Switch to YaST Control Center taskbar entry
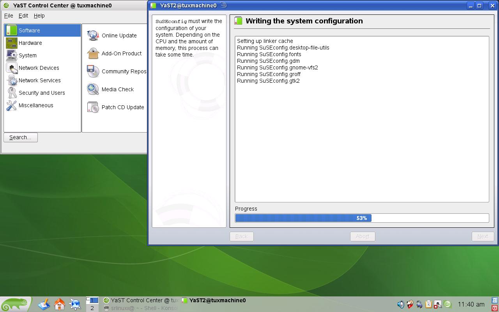Image resolution: width=499 pixels, height=312 pixels. coord(141,300)
